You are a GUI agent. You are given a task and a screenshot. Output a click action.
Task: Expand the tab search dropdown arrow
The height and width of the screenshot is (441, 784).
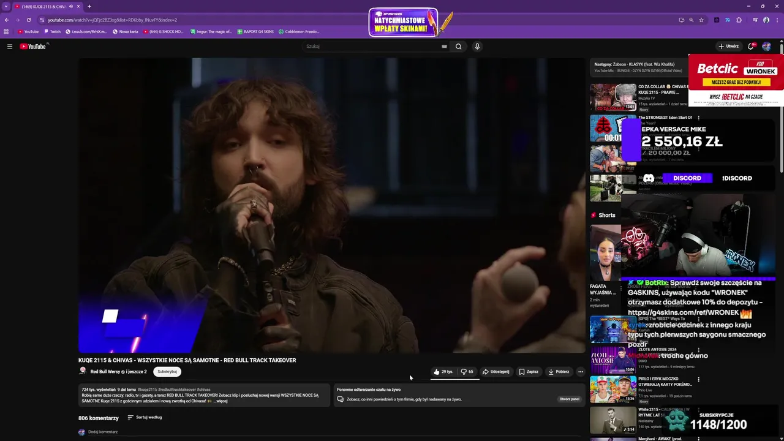6,7
